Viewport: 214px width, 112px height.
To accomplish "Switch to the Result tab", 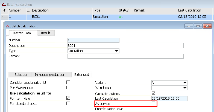I will tap(46, 33).
